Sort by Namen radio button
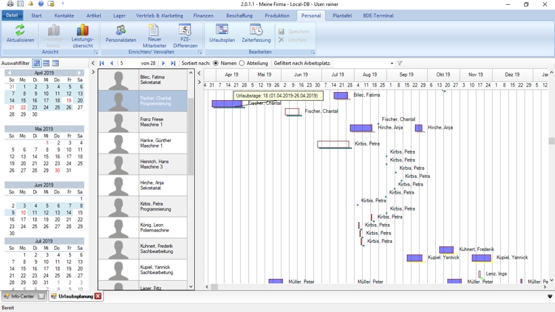Screen dimensions: 555x312 (x=215, y=64)
